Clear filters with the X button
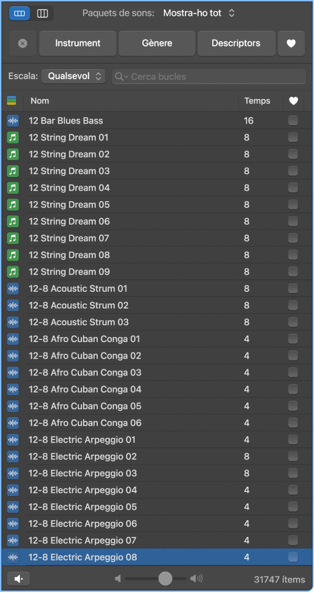 [x=22, y=43]
